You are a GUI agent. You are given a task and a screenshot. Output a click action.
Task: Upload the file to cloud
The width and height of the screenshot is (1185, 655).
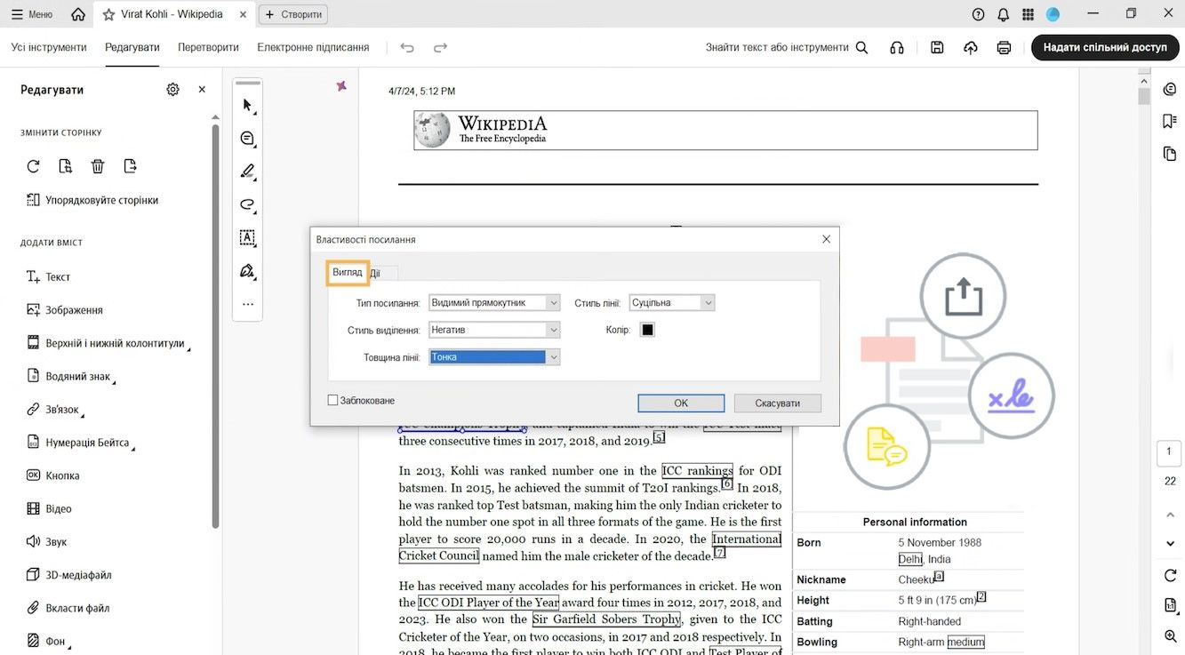tap(971, 48)
